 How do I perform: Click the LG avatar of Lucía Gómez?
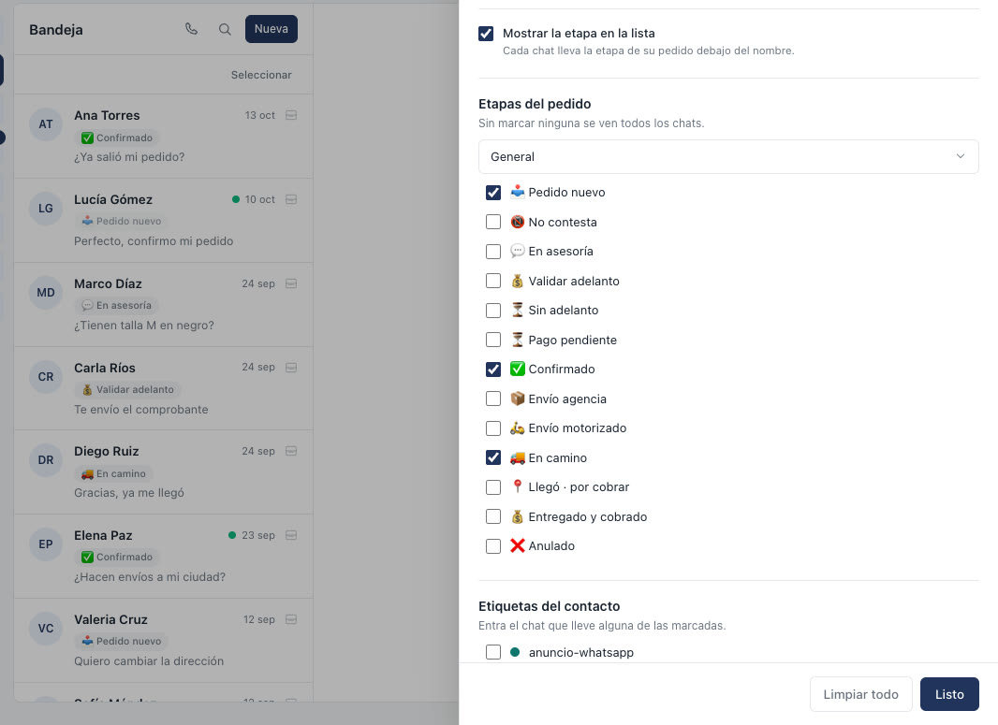pyautogui.click(x=46, y=208)
